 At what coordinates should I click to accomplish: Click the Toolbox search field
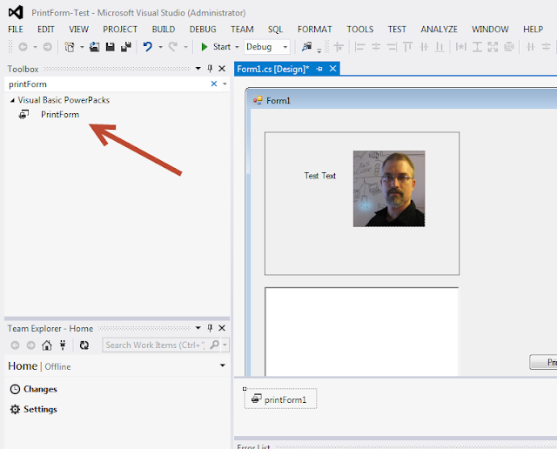108,84
